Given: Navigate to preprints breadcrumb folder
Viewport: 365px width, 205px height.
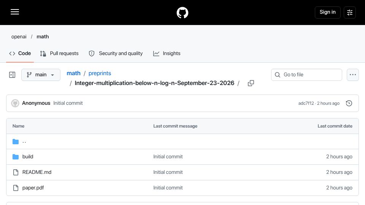Looking at the screenshot, I should point(100,73).
